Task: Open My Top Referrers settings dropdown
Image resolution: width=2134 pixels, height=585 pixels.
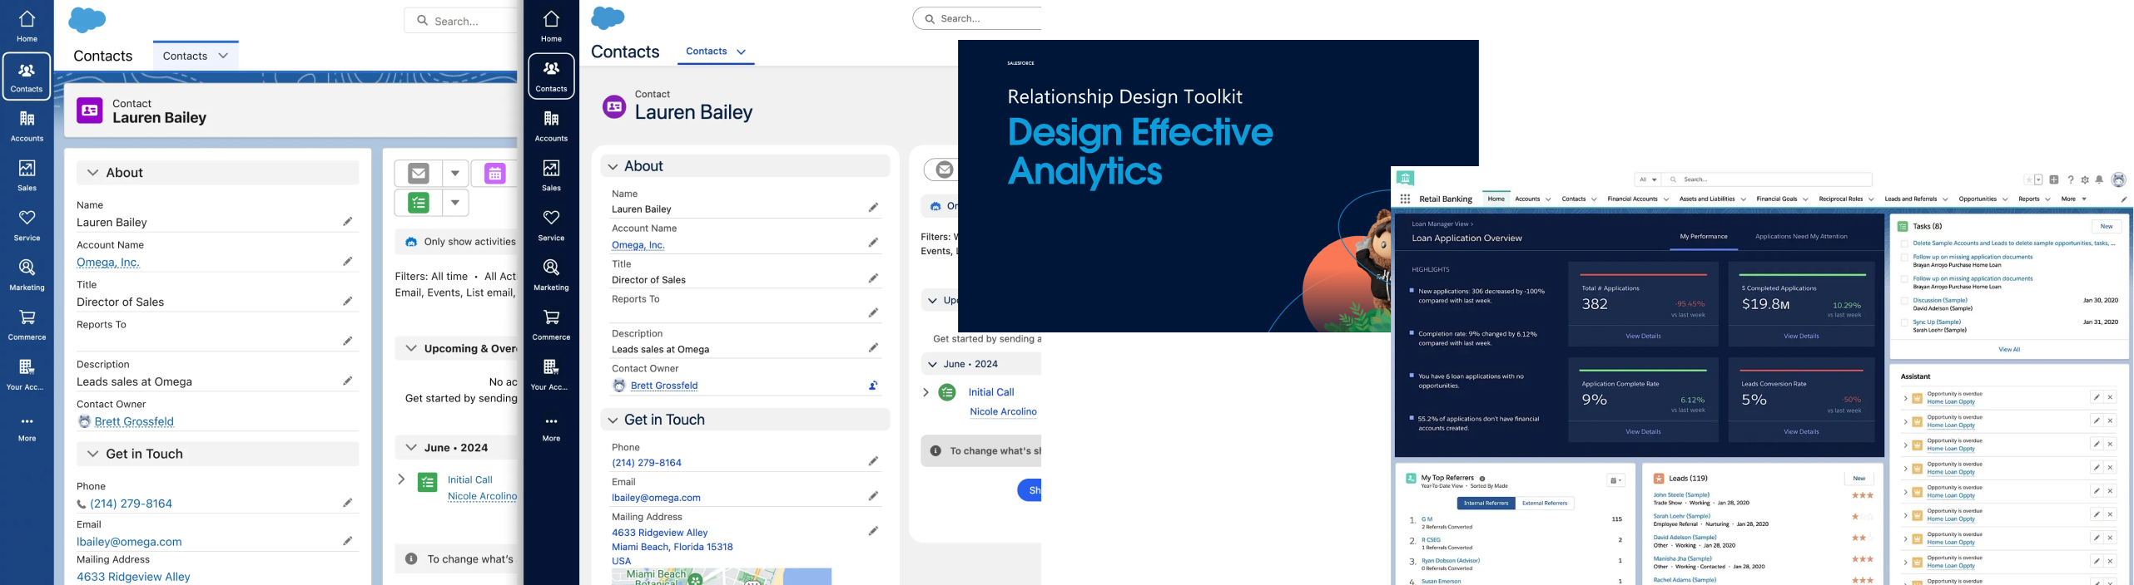Action: tap(1615, 480)
